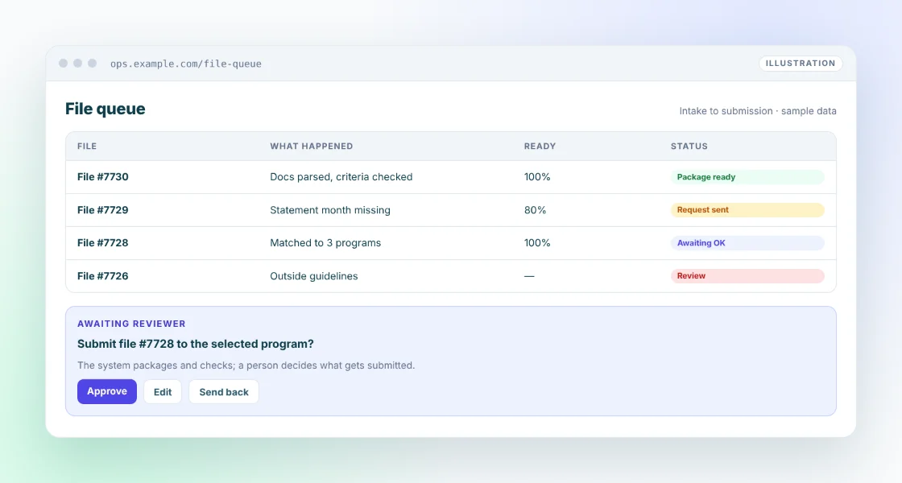The height and width of the screenshot is (483, 902).
Task: Select File #7726 row
Action: click(x=450, y=276)
